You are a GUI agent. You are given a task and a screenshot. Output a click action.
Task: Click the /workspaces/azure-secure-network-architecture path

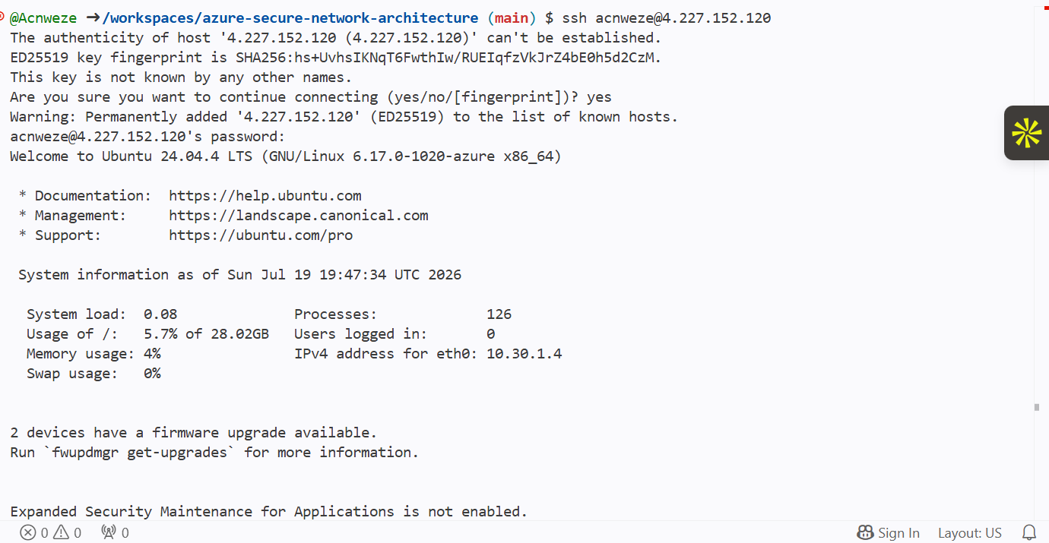(x=290, y=18)
